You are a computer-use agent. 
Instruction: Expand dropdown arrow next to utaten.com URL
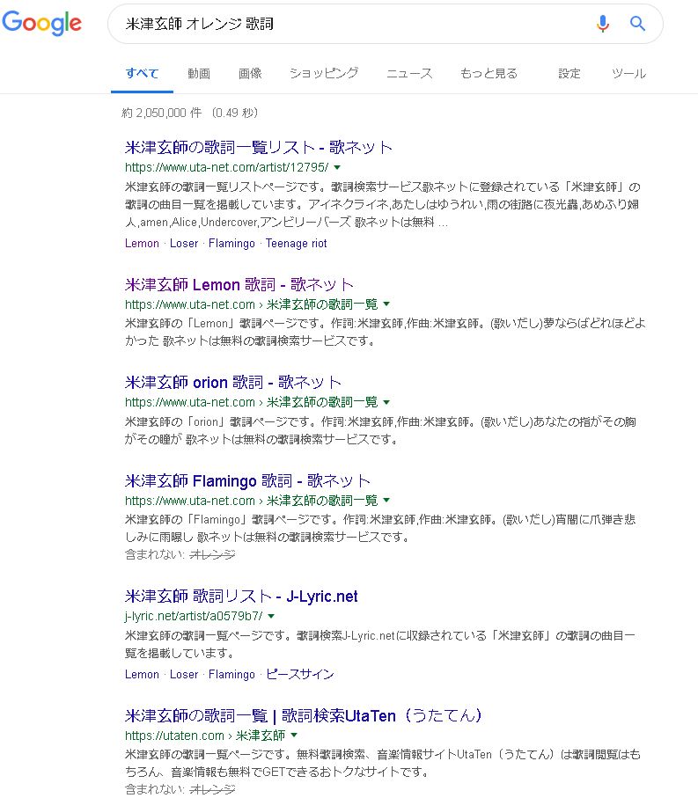coord(294,735)
